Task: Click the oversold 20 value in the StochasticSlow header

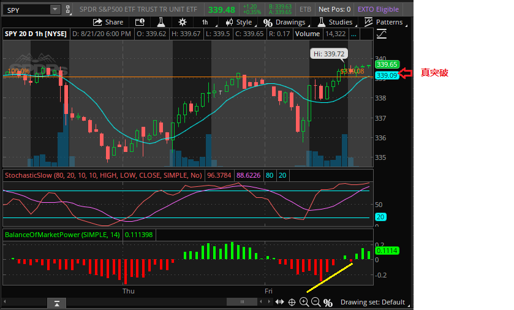Action: (x=282, y=175)
